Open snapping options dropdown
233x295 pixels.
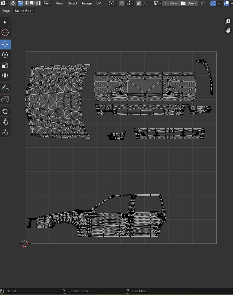130,3
